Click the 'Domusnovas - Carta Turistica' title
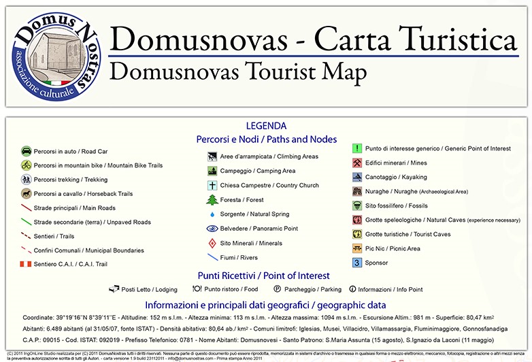 click(x=314, y=39)
